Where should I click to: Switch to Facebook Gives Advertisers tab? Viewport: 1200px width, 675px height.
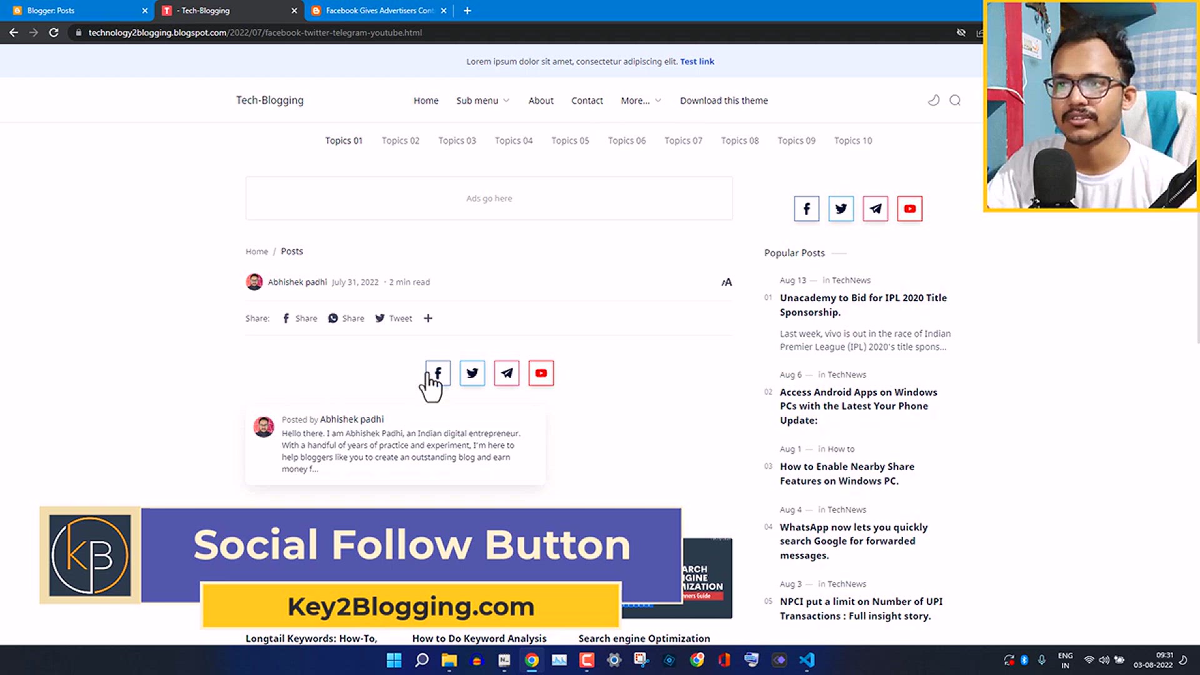379,11
